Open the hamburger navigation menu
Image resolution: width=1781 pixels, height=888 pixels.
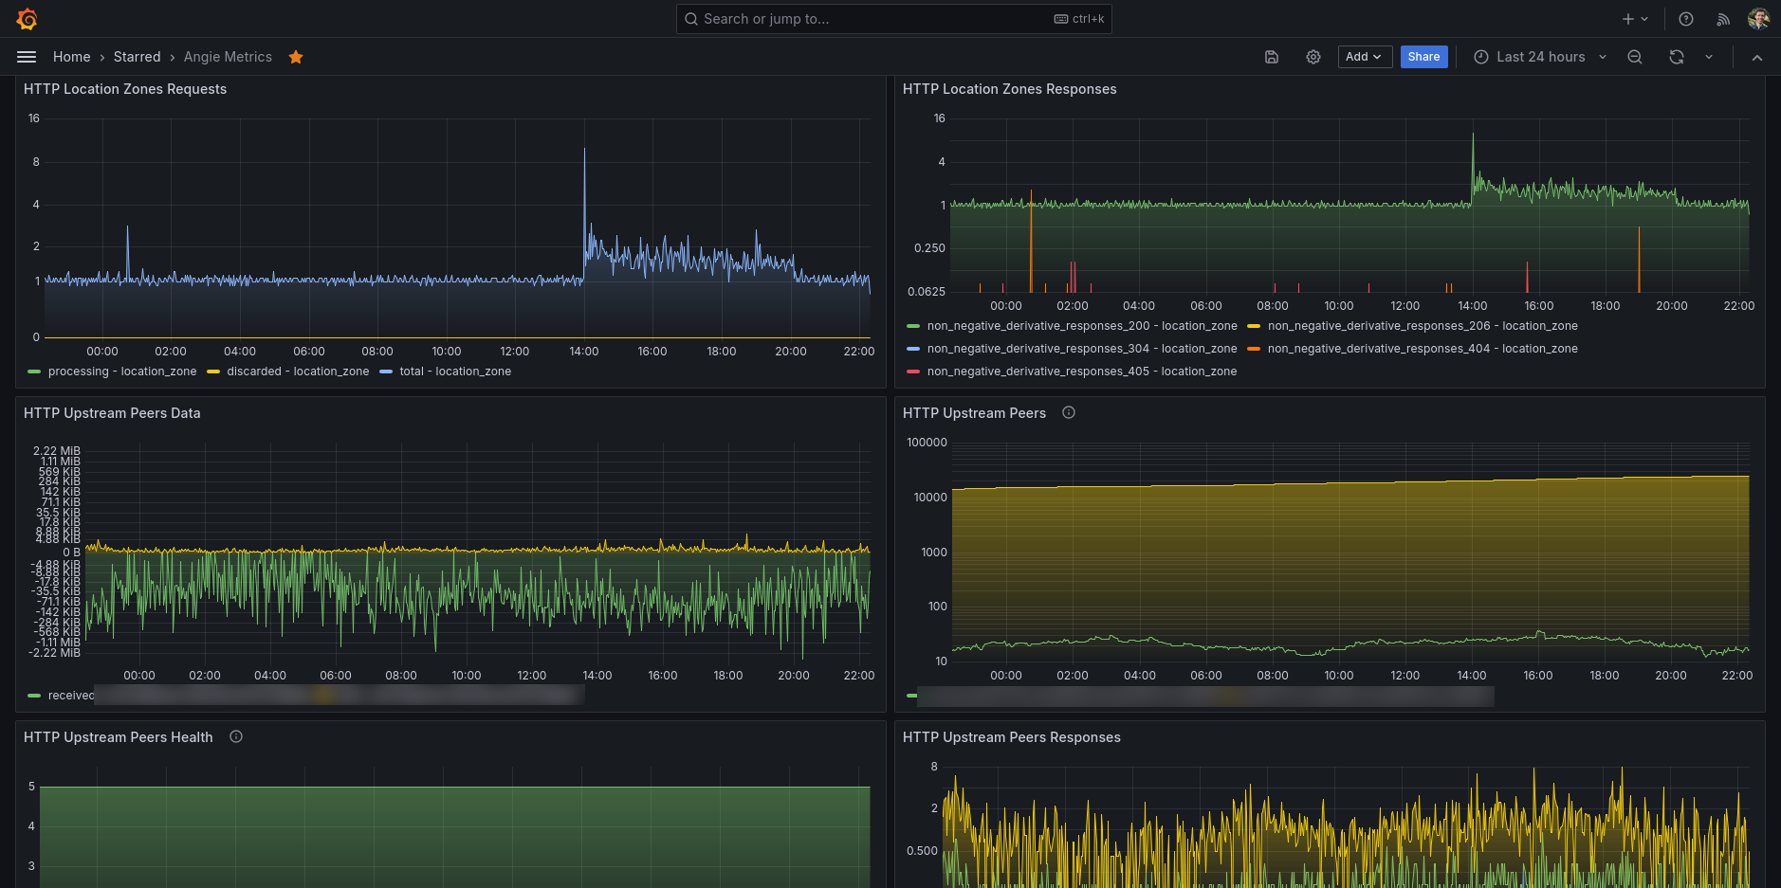click(27, 57)
